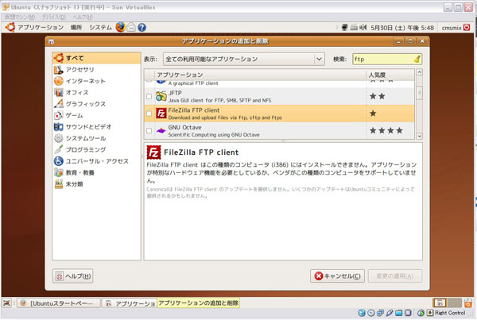Choose the ユニバーサル・アクセス category icon
The image size is (477, 320).
point(58,161)
